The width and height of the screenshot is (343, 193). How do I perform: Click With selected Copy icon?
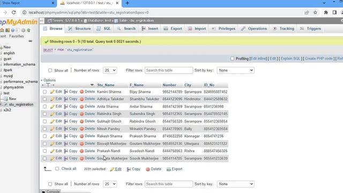[129, 169]
